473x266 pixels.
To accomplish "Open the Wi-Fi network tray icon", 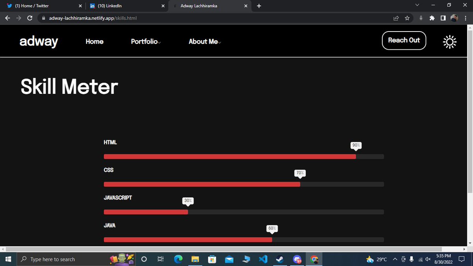I will click(421, 259).
